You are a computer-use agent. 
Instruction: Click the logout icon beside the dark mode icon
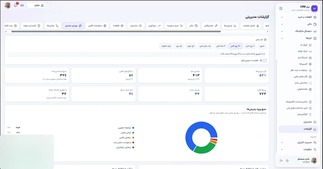[x=281, y=161]
